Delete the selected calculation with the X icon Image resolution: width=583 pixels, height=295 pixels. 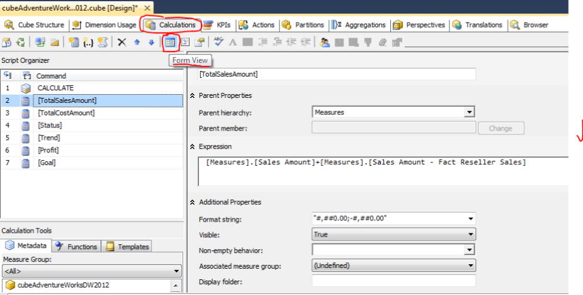coord(122,42)
